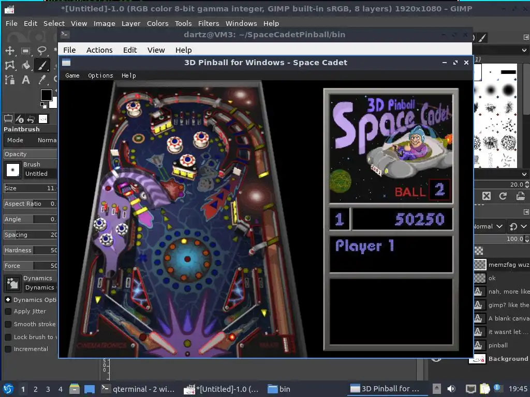Open volume control in system tray

pyautogui.click(x=451, y=389)
